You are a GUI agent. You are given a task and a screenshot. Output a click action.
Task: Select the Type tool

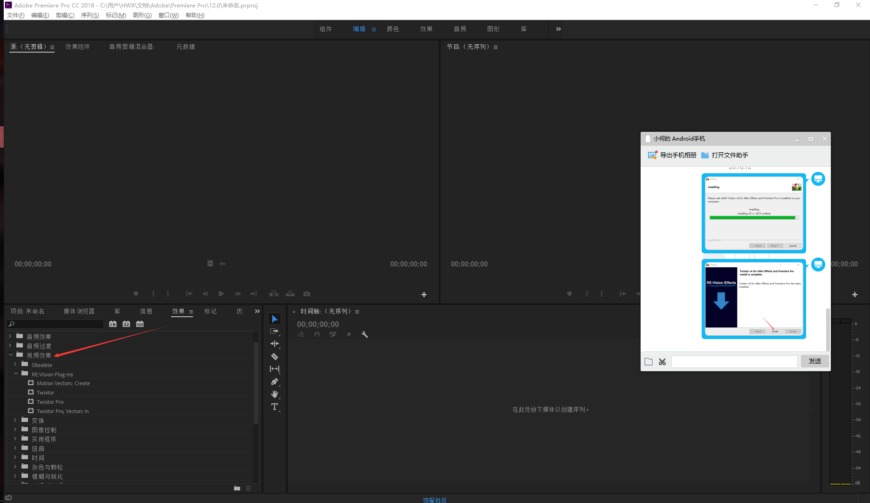tap(275, 407)
